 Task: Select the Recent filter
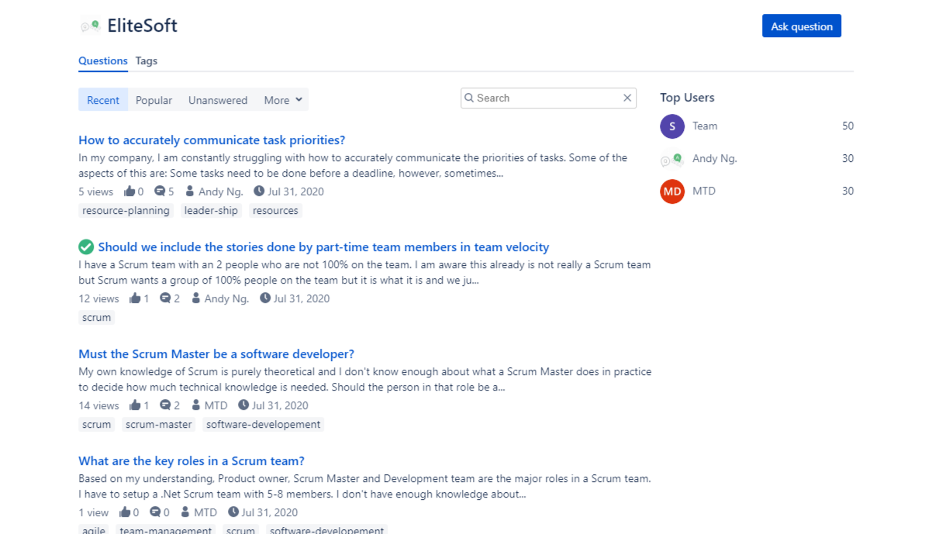(103, 100)
